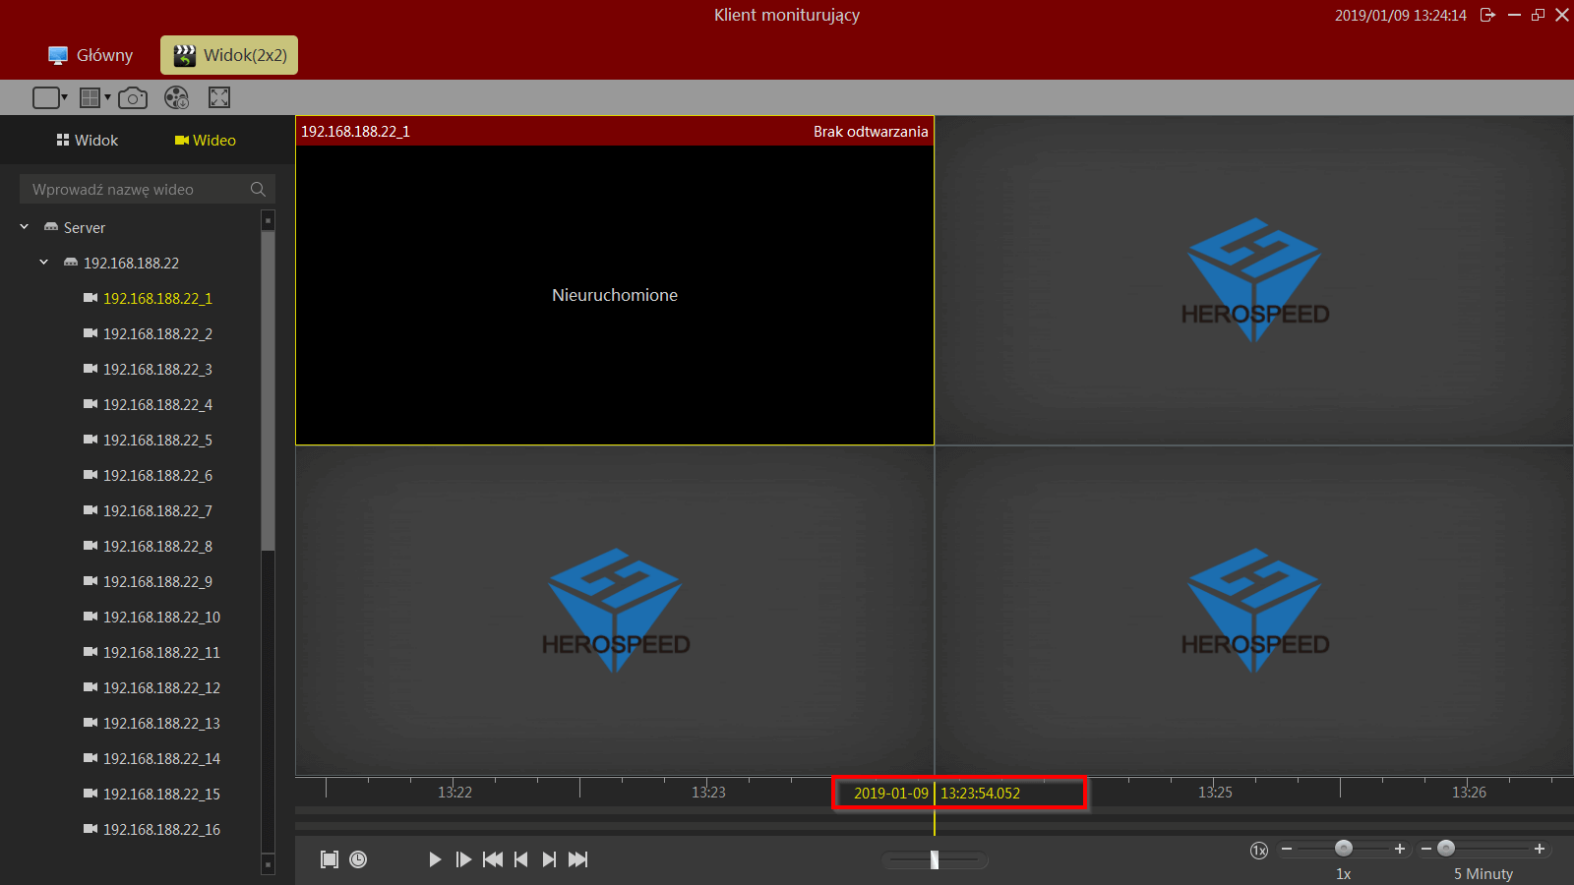This screenshot has width=1574, height=885.
Task: Increase playback speed with plus
Action: coord(1400,849)
